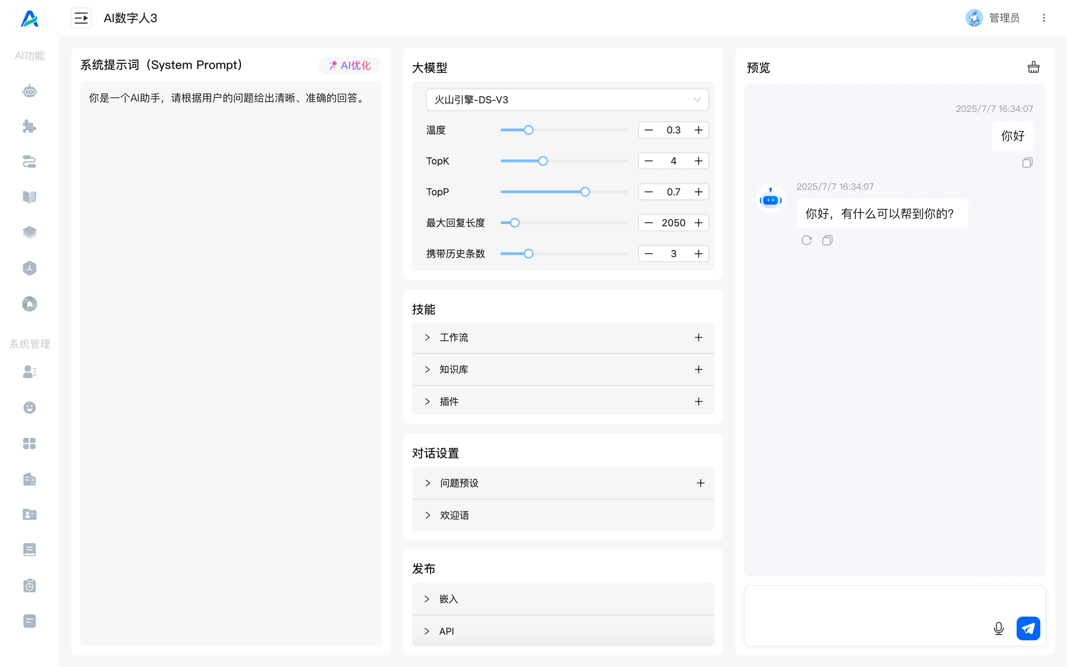Copy the user message '你好'
1067x667 pixels.
[x=1027, y=163]
